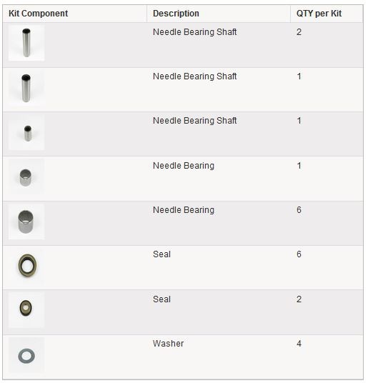Click the third Needle Bearing Shaft description
Viewport: 368px width, 383px height.
(194, 121)
